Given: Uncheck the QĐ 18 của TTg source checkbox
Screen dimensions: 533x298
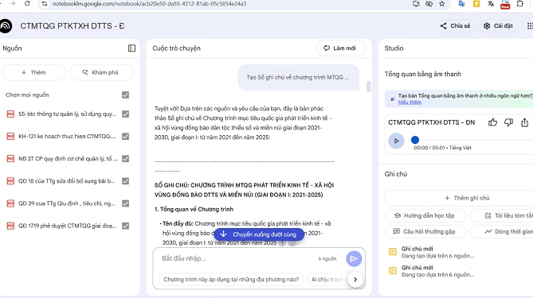Looking at the screenshot, I should click(x=125, y=181).
